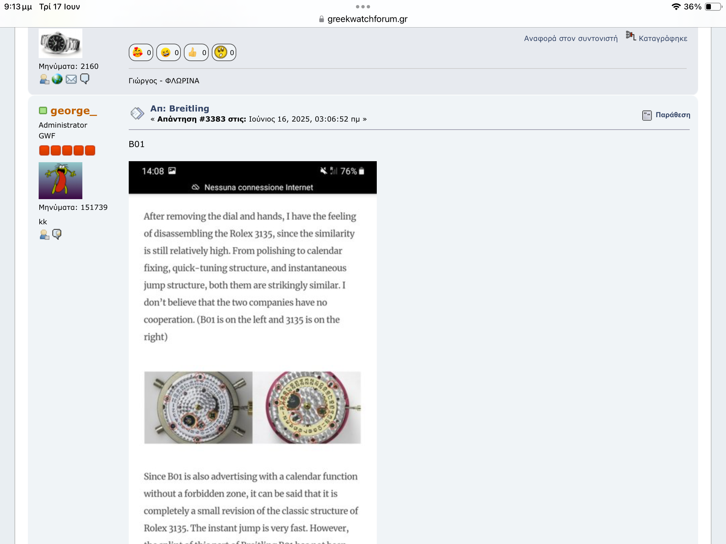The width and height of the screenshot is (726, 544).
Task: Open Αναφορά στον συντονιστή link
Action: tap(571, 38)
